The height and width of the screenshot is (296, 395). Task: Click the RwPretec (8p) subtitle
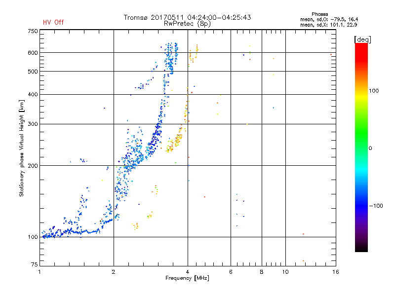coord(187,24)
